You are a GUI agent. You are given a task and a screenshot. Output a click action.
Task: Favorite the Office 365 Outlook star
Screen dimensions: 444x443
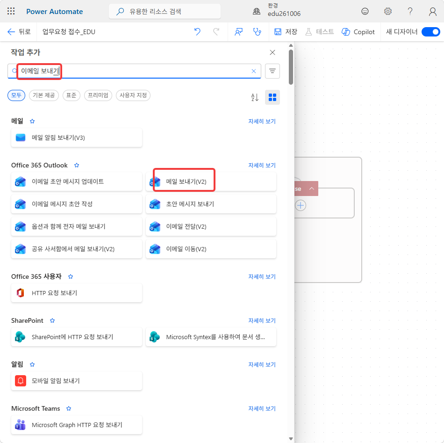[x=77, y=165]
